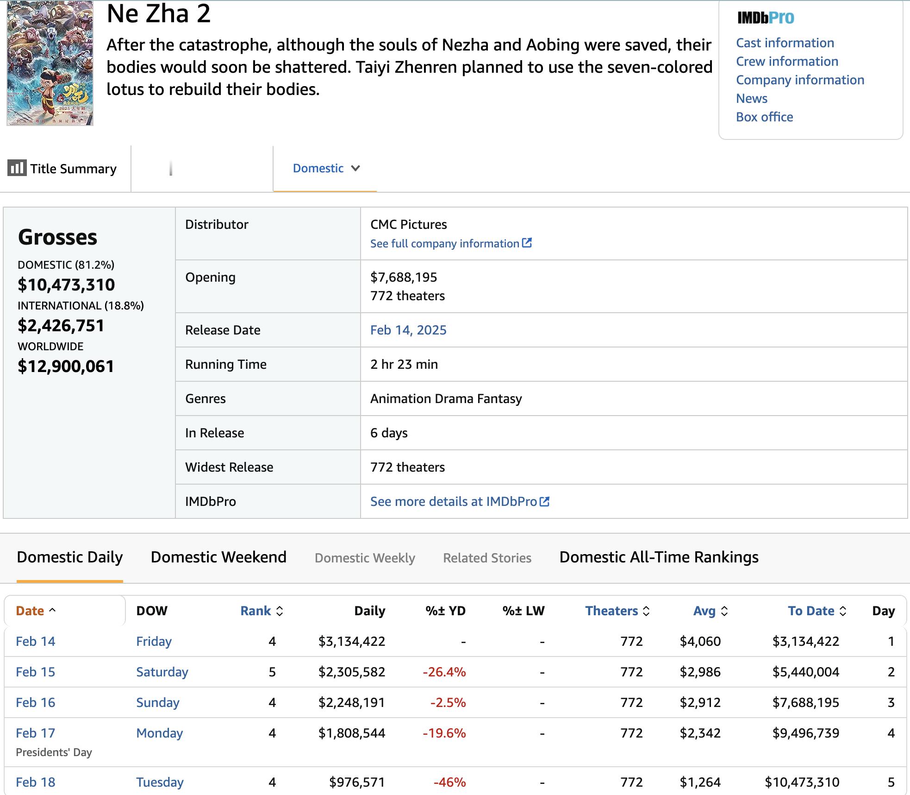The image size is (910, 795).
Task: Click the $12,900,061 worldwide gross figure
Action: click(66, 366)
